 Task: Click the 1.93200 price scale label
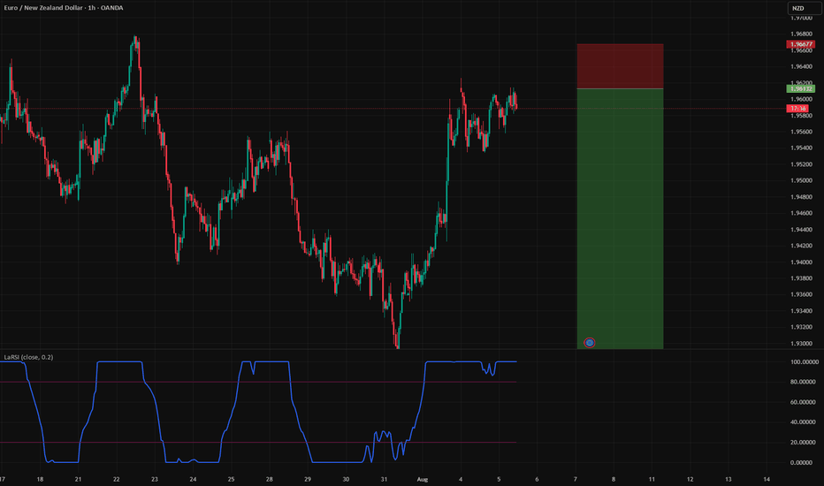coord(801,327)
